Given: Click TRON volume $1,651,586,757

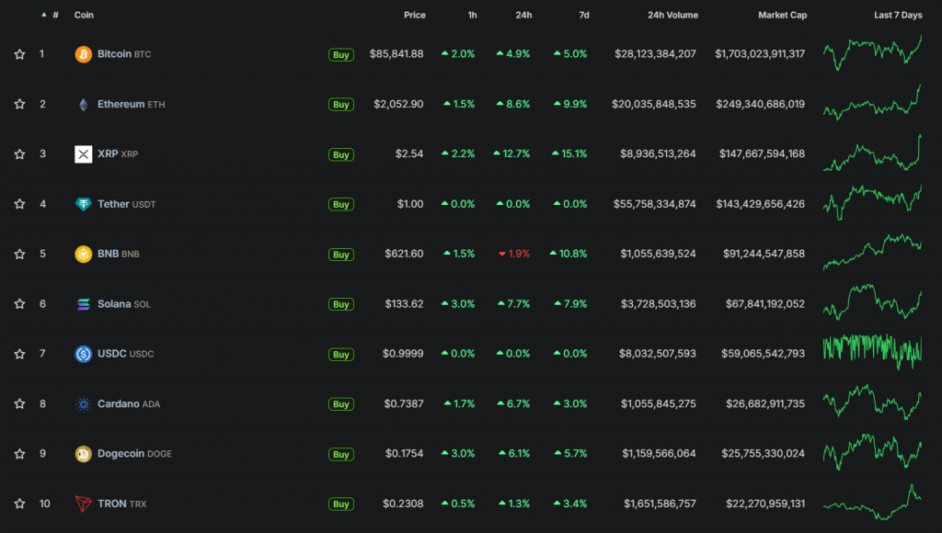Looking at the screenshot, I should pos(660,504).
